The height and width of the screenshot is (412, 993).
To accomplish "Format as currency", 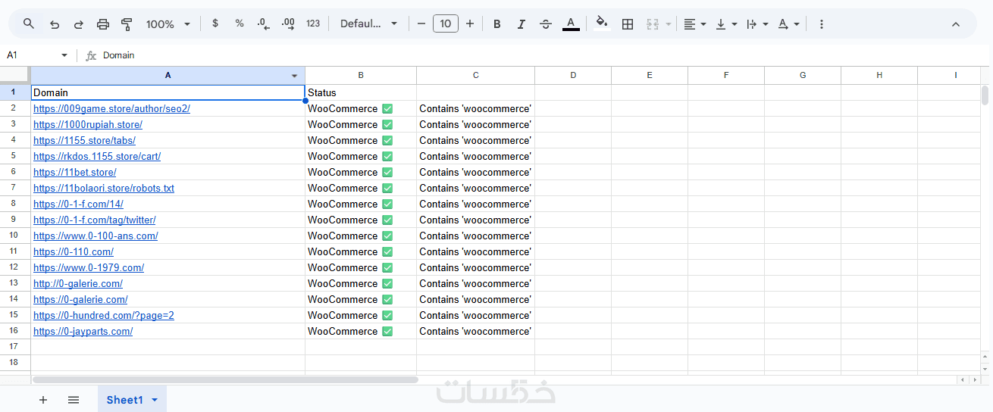I will 215,23.
